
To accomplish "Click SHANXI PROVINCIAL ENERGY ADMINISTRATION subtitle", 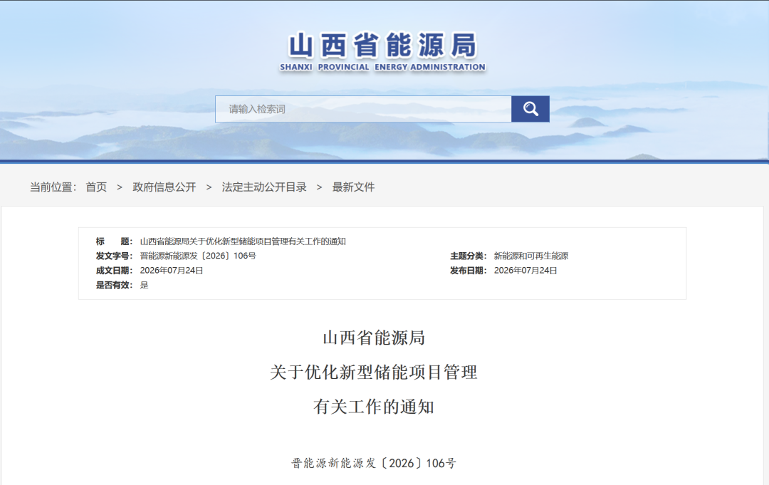I will point(382,67).
